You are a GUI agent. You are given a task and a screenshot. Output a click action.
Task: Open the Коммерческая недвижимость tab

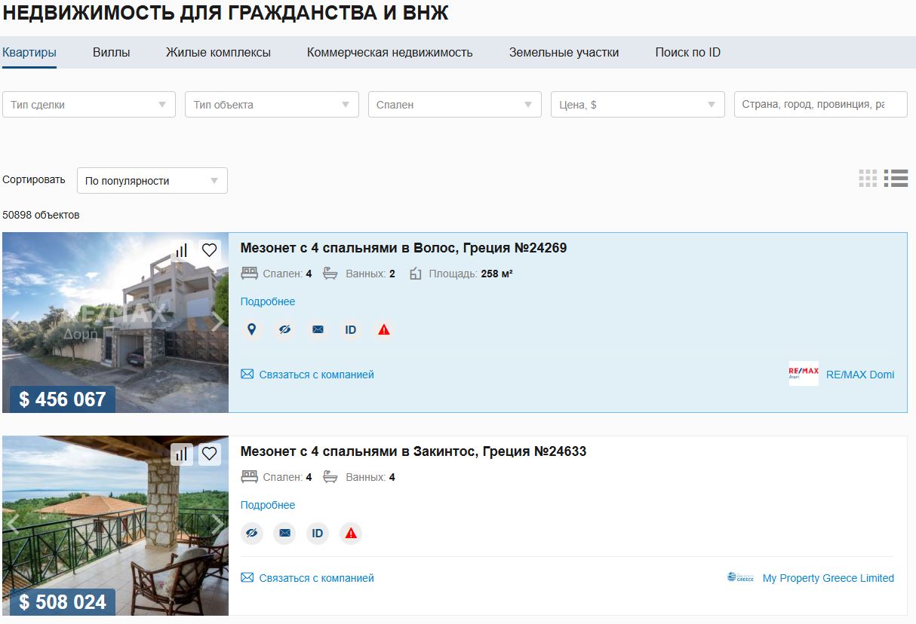coord(390,53)
